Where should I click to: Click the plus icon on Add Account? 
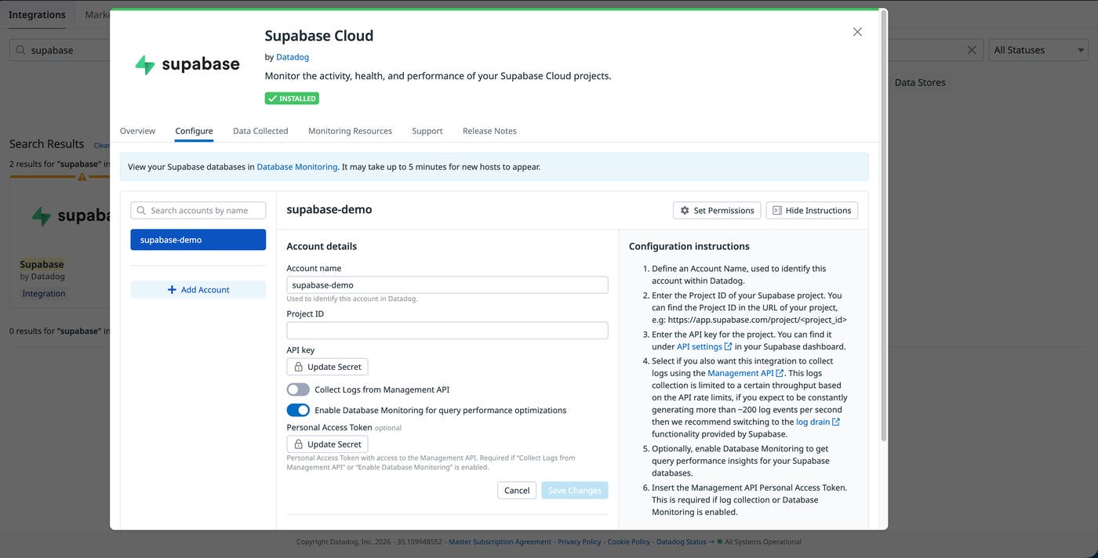click(172, 290)
